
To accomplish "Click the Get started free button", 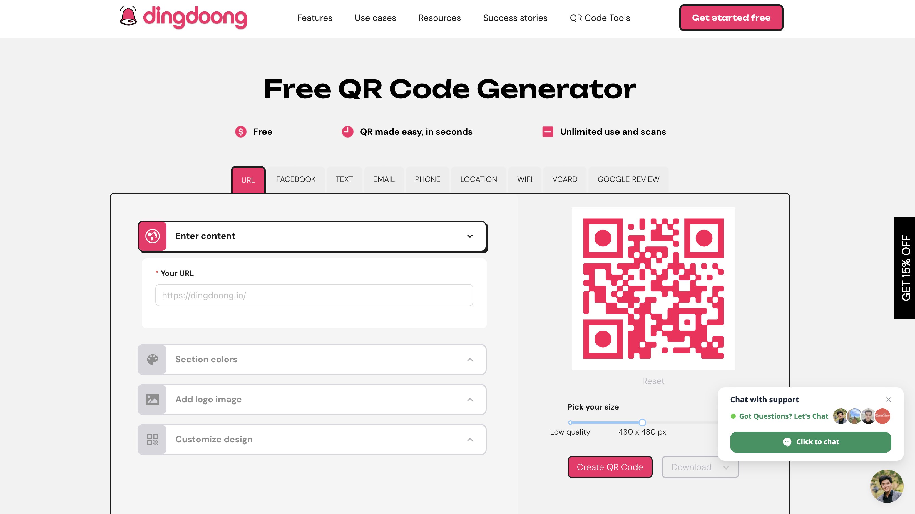I will click(732, 18).
